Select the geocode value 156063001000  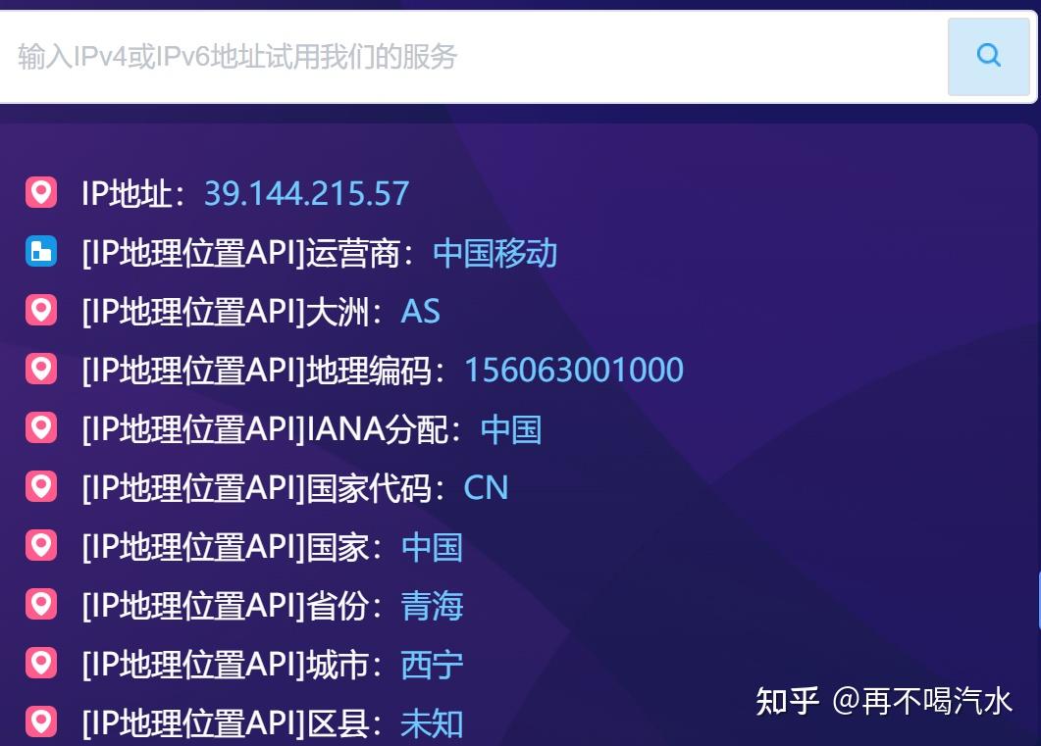tap(574, 370)
